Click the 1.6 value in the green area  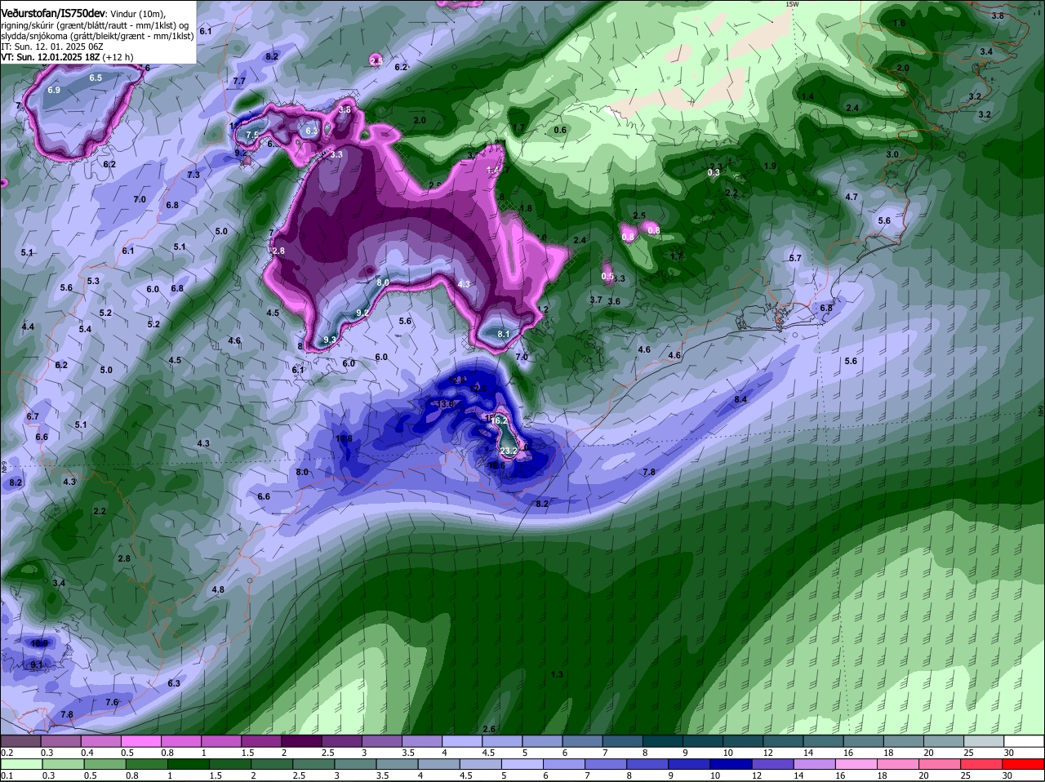[899, 23]
